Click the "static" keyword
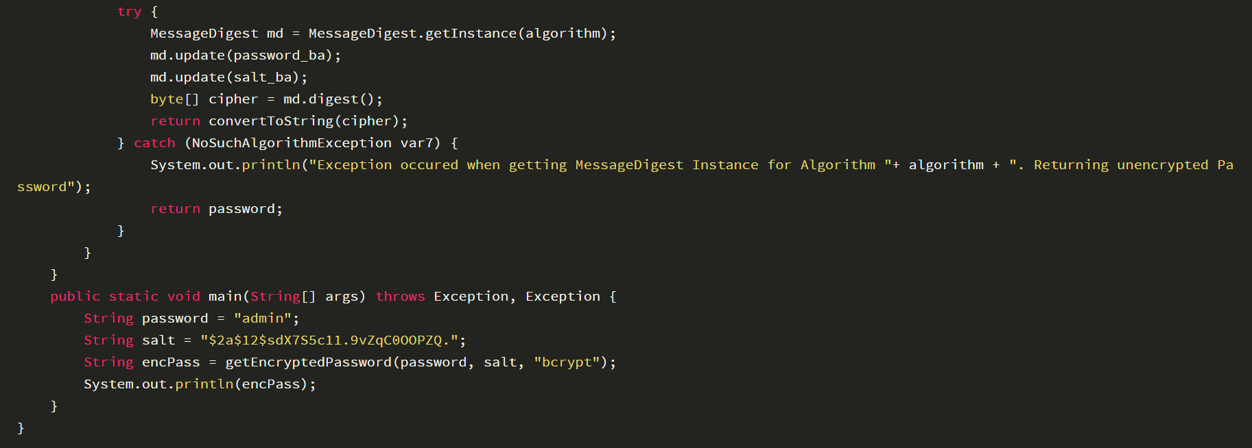Viewport: 1252px width, 448px height. pyautogui.click(x=133, y=297)
